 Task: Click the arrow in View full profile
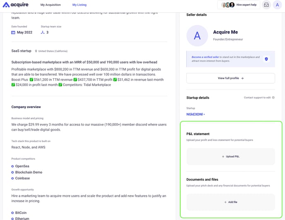tap(242, 78)
